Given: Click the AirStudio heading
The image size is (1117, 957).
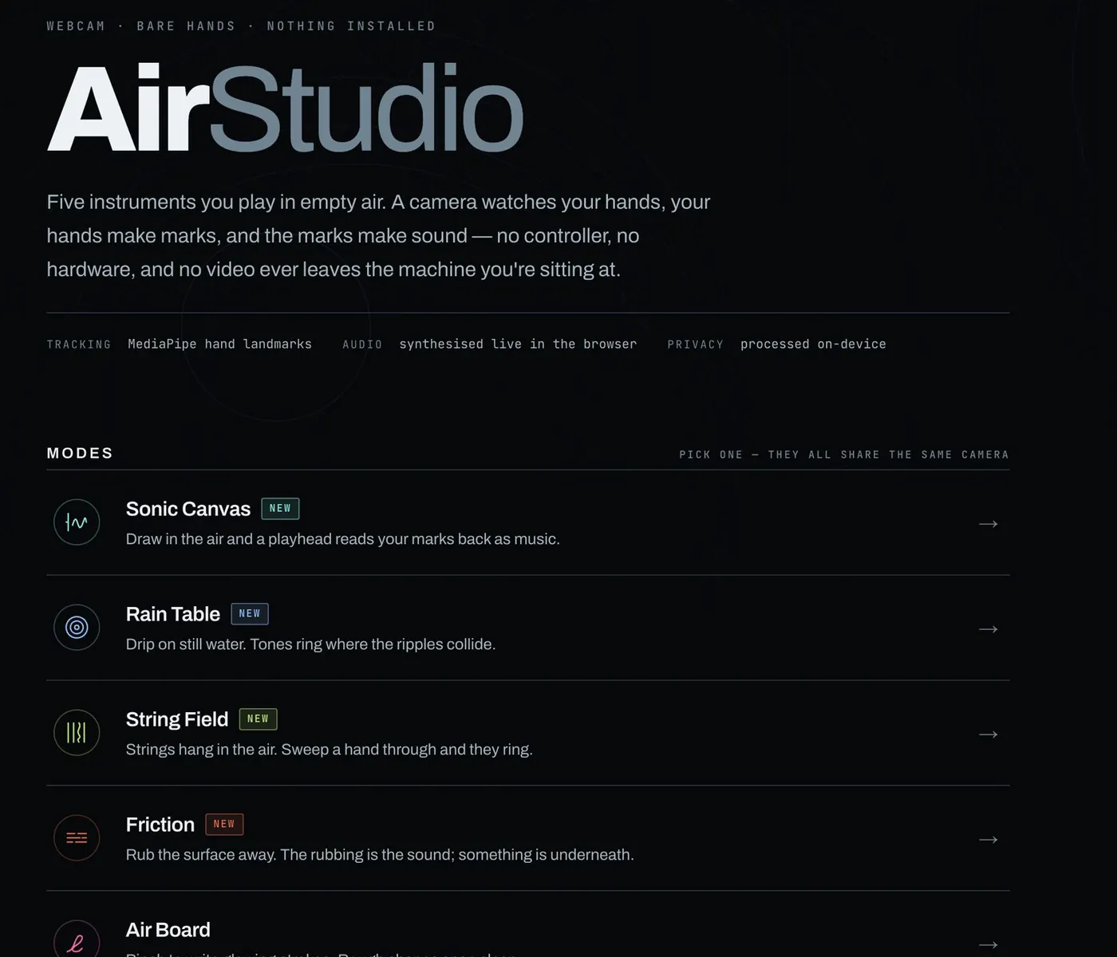Looking at the screenshot, I should click(x=285, y=108).
